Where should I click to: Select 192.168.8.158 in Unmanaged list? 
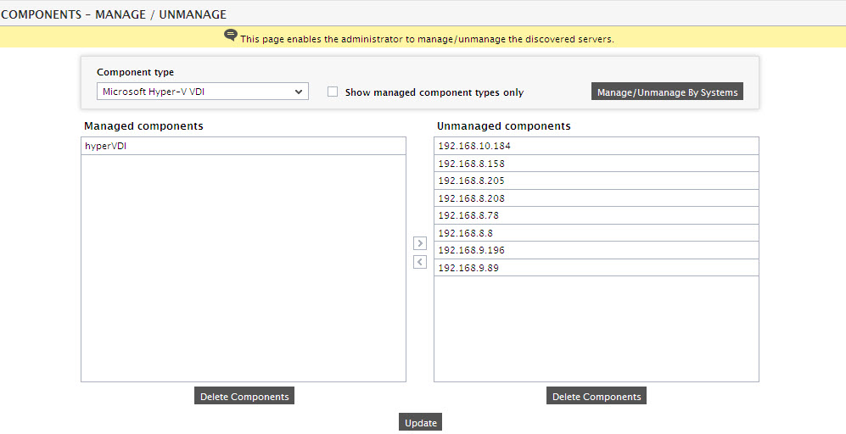pos(597,164)
